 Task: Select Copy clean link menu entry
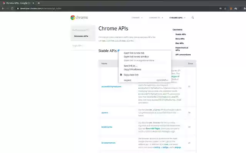(145, 75)
